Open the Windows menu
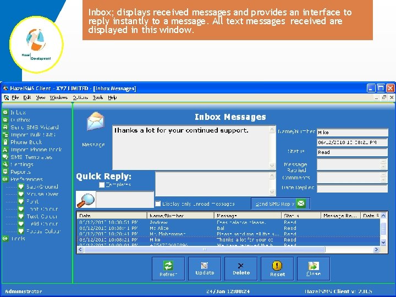This screenshot has height=297, width=396. [x=59, y=97]
